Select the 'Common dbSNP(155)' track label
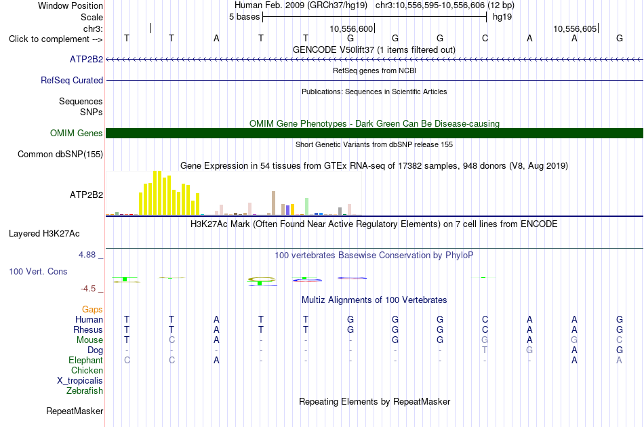644x427 pixels. tap(60, 155)
